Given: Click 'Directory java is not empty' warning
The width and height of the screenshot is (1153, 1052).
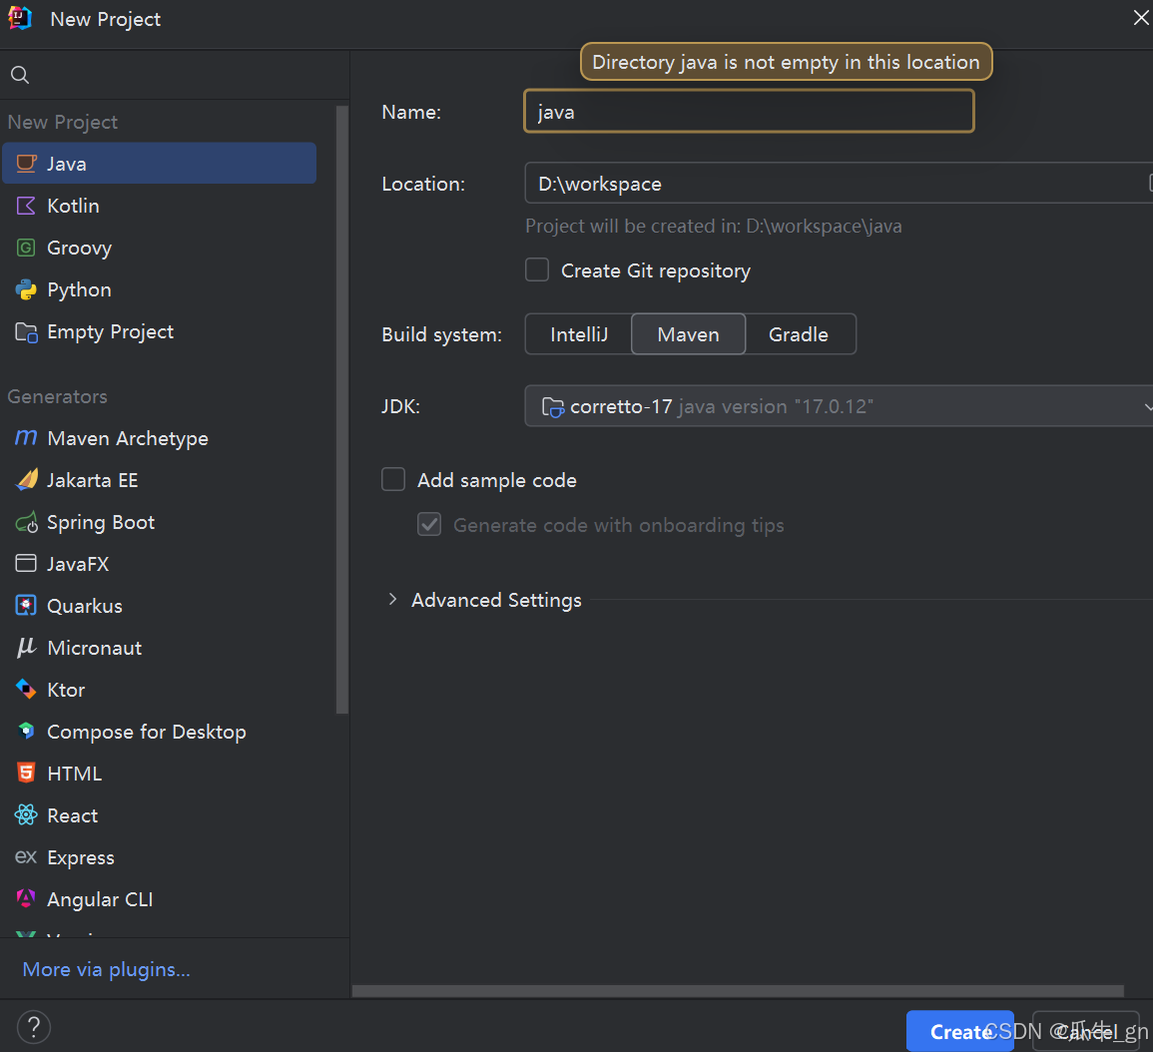Looking at the screenshot, I should 786,62.
